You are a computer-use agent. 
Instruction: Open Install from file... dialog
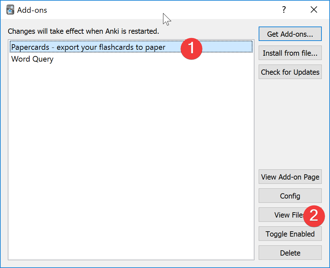pos(290,53)
